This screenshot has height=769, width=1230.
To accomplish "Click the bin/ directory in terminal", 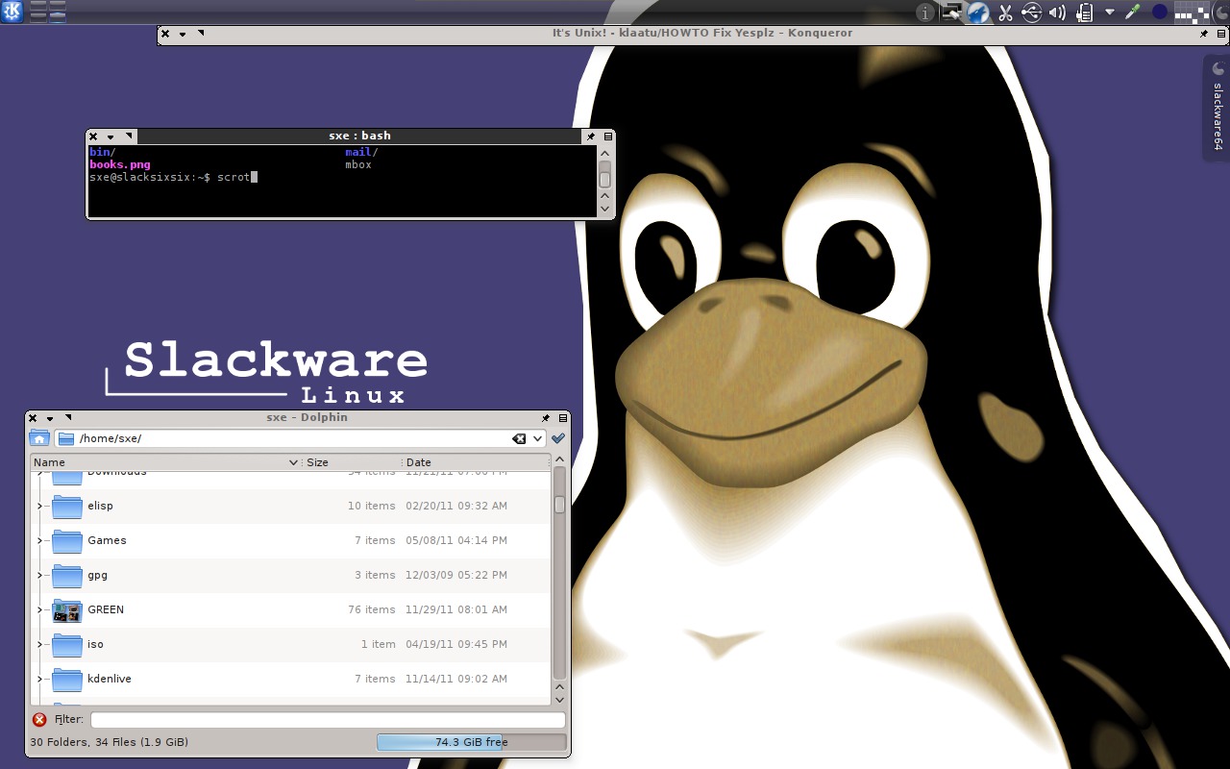I will (102, 152).
